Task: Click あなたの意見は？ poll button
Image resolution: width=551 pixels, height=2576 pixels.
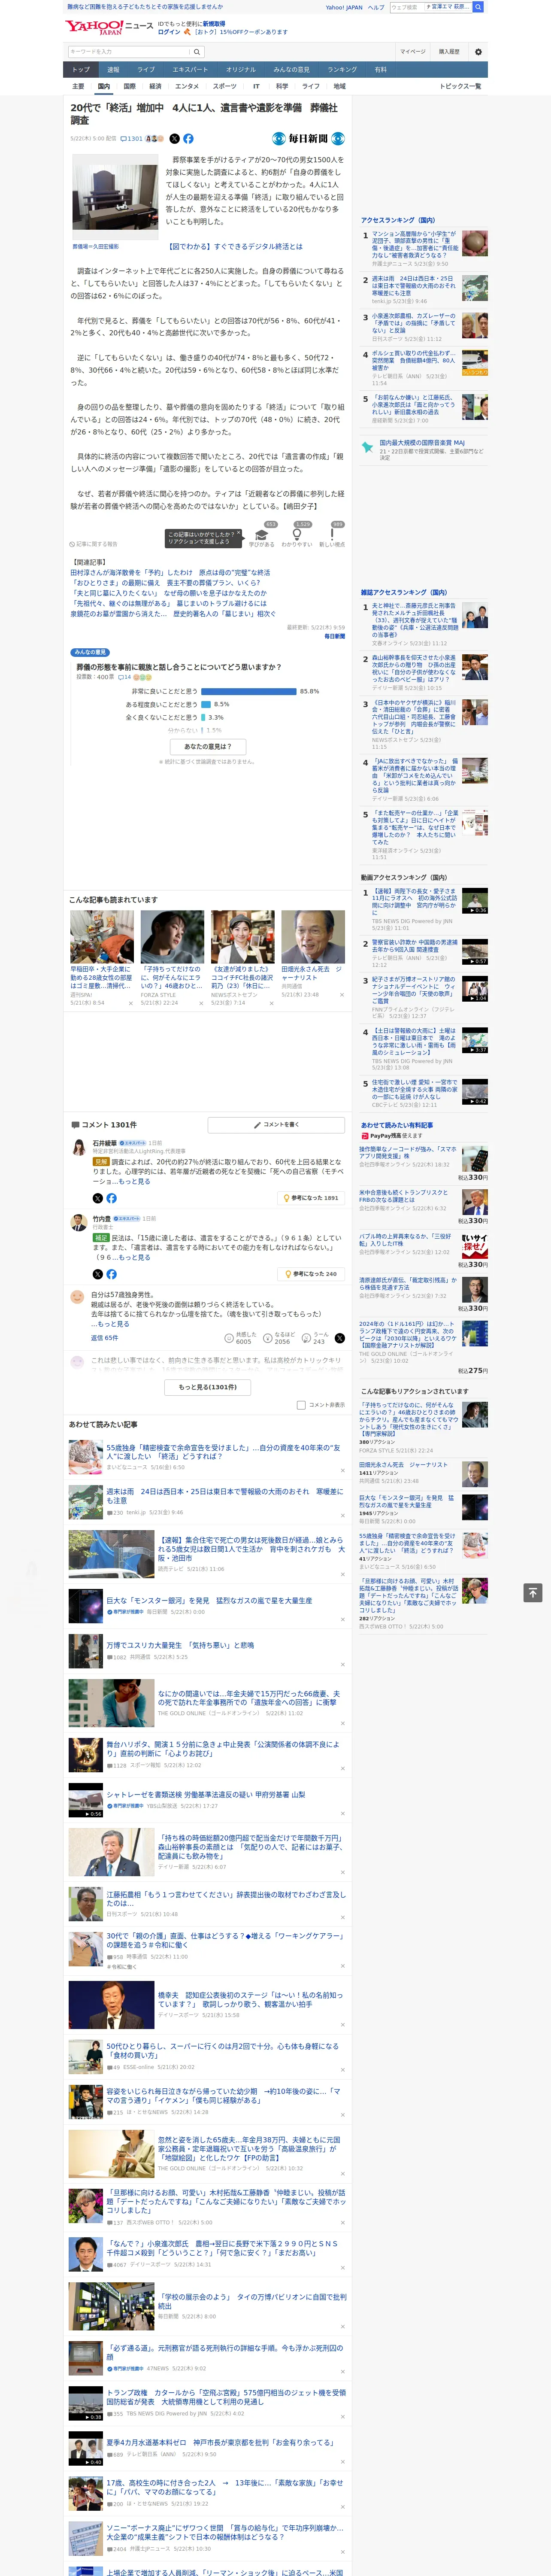Action: pos(208,746)
